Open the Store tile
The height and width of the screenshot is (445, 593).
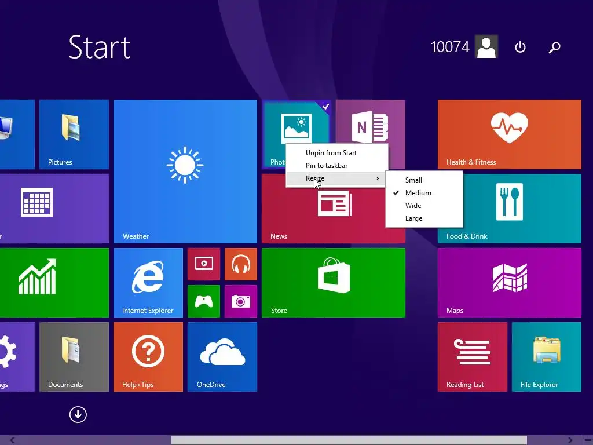334,283
